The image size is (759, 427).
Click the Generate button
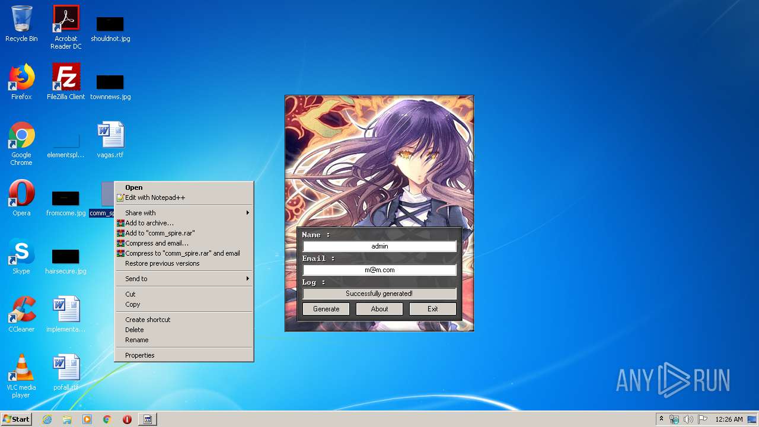[x=326, y=309]
